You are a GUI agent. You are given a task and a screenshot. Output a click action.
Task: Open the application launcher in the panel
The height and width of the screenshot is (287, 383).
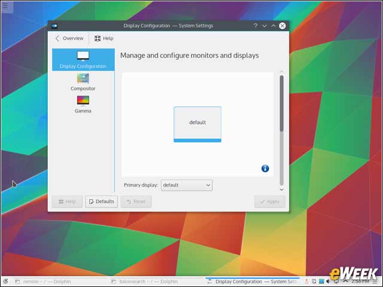[5, 282]
